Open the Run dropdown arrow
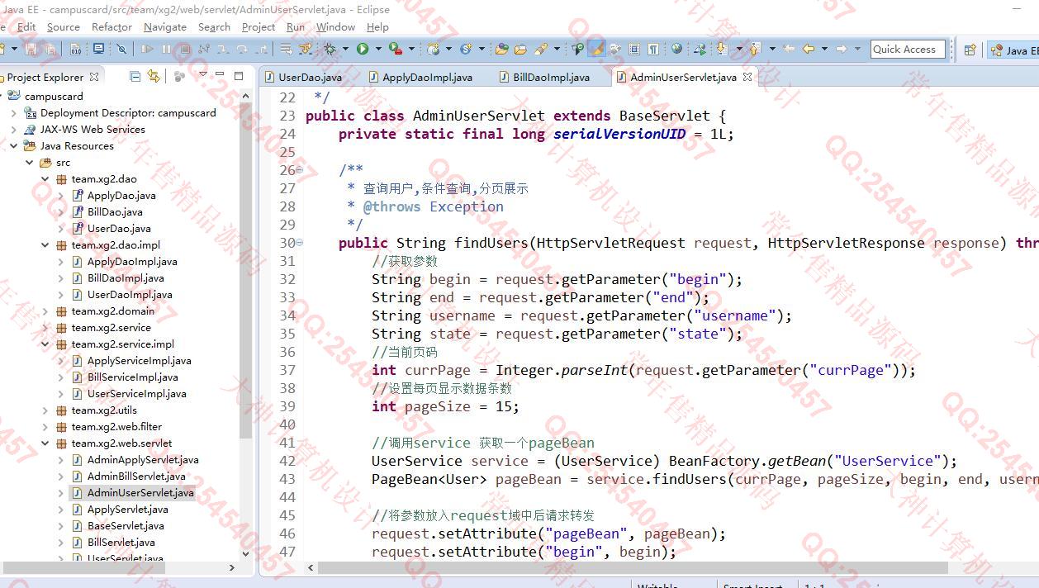Image resolution: width=1039 pixels, height=588 pixels. (x=378, y=49)
